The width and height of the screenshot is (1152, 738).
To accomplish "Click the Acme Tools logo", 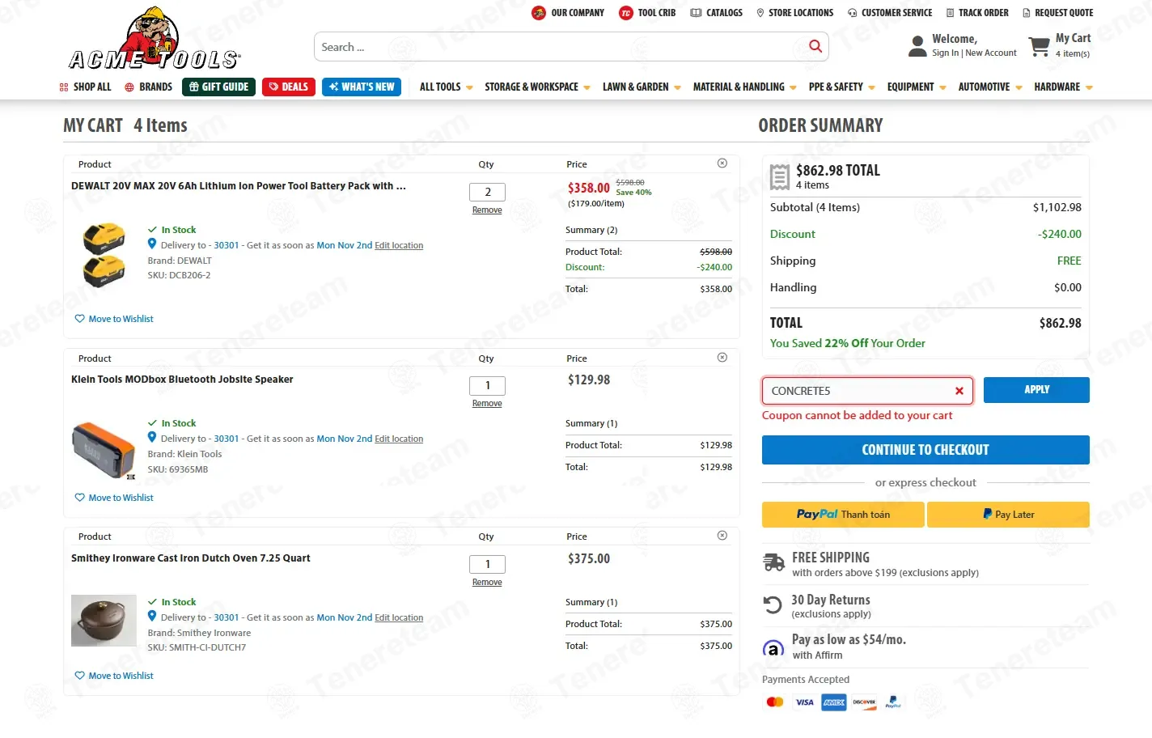I will point(155,39).
